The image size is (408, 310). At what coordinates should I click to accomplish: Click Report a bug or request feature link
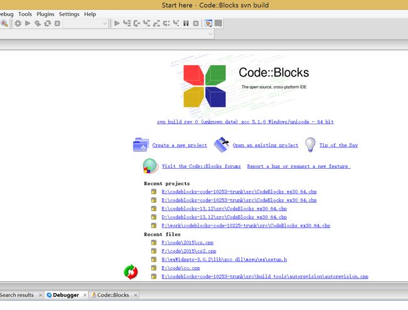pyautogui.click(x=299, y=166)
